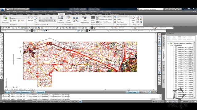
Task: Open the drawing Clean Up tool
Action: pos(133,19)
